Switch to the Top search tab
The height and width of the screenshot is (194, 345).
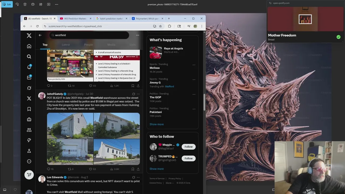(x=45, y=45)
